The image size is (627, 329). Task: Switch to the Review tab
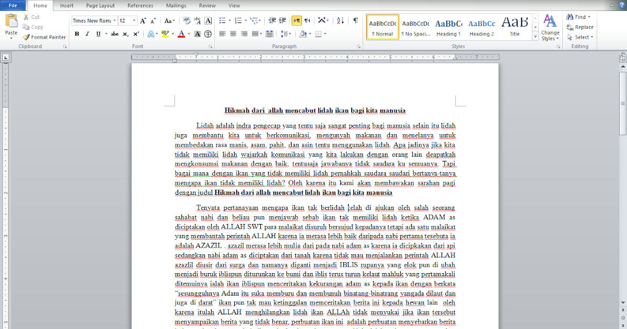207,5
